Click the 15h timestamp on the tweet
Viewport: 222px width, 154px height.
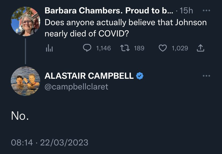pos(186,11)
